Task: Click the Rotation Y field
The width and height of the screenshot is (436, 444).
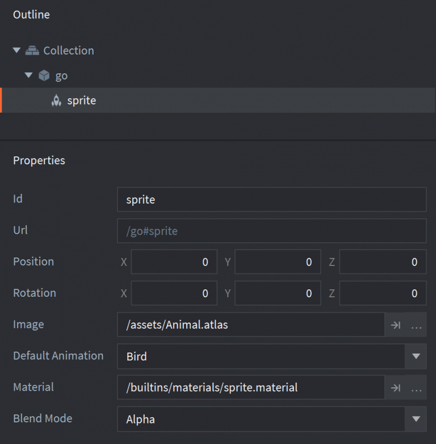Action: click(278, 293)
